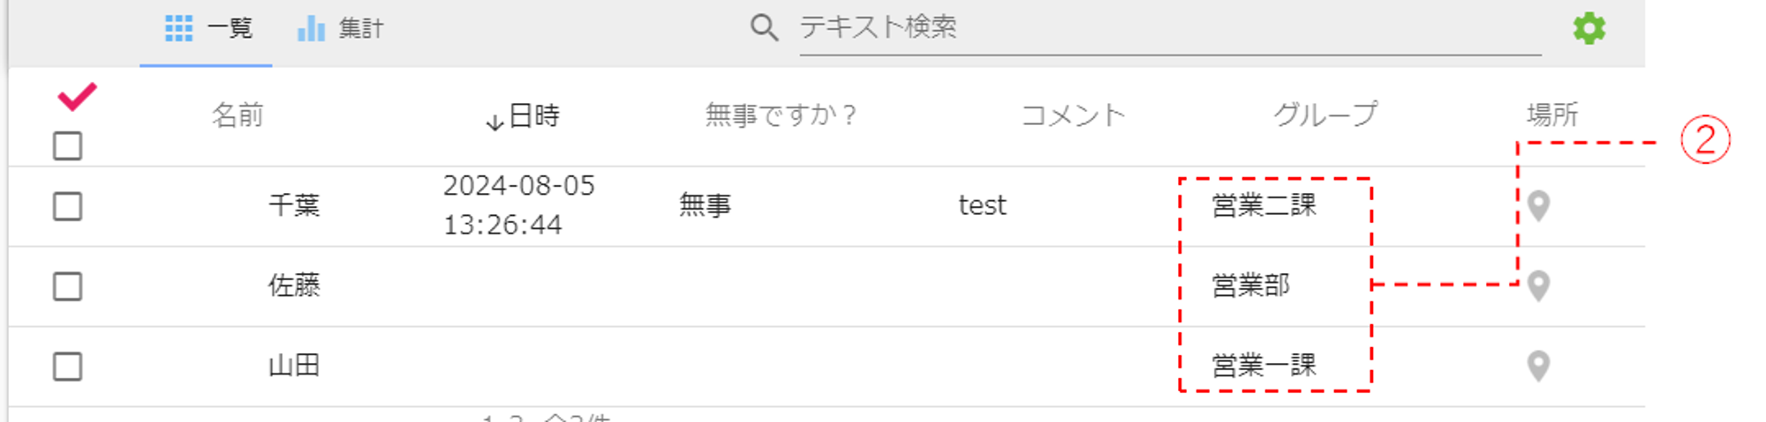Image resolution: width=1766 pixels, height=422 pixels.
Task: Click the pink checkmark icon above checkboxes
Action: 77,96
